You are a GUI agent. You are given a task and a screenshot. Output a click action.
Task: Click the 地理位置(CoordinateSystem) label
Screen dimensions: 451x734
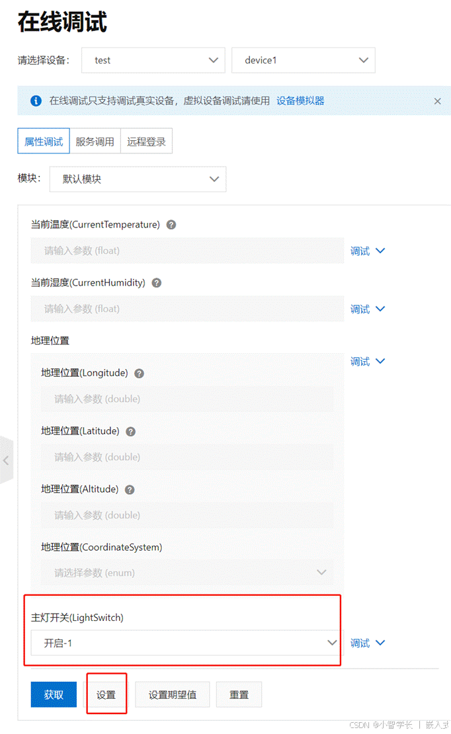102,548
